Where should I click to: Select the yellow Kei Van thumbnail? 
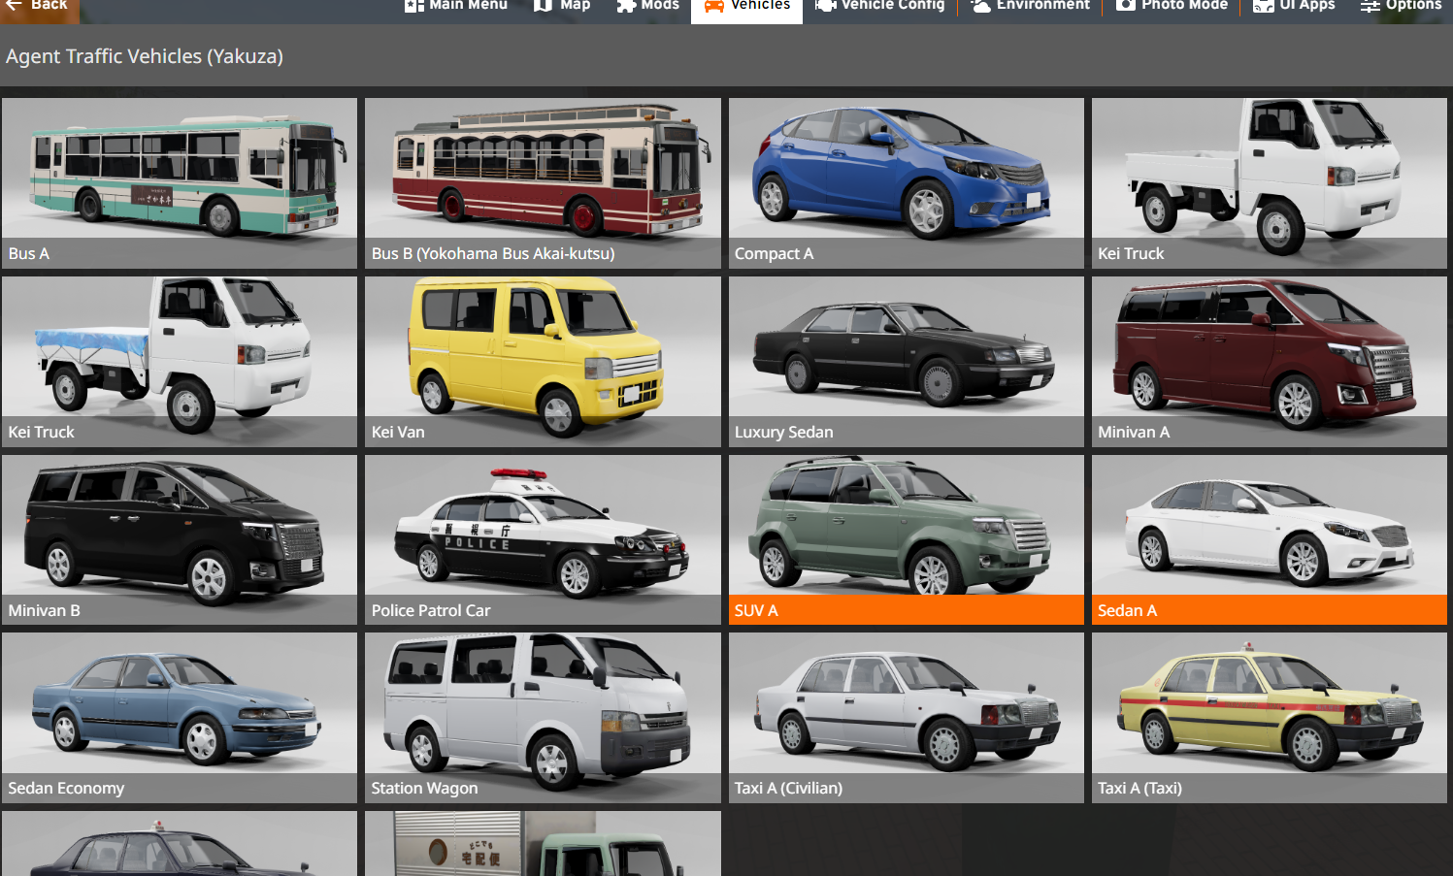click(x=543, y=362)
